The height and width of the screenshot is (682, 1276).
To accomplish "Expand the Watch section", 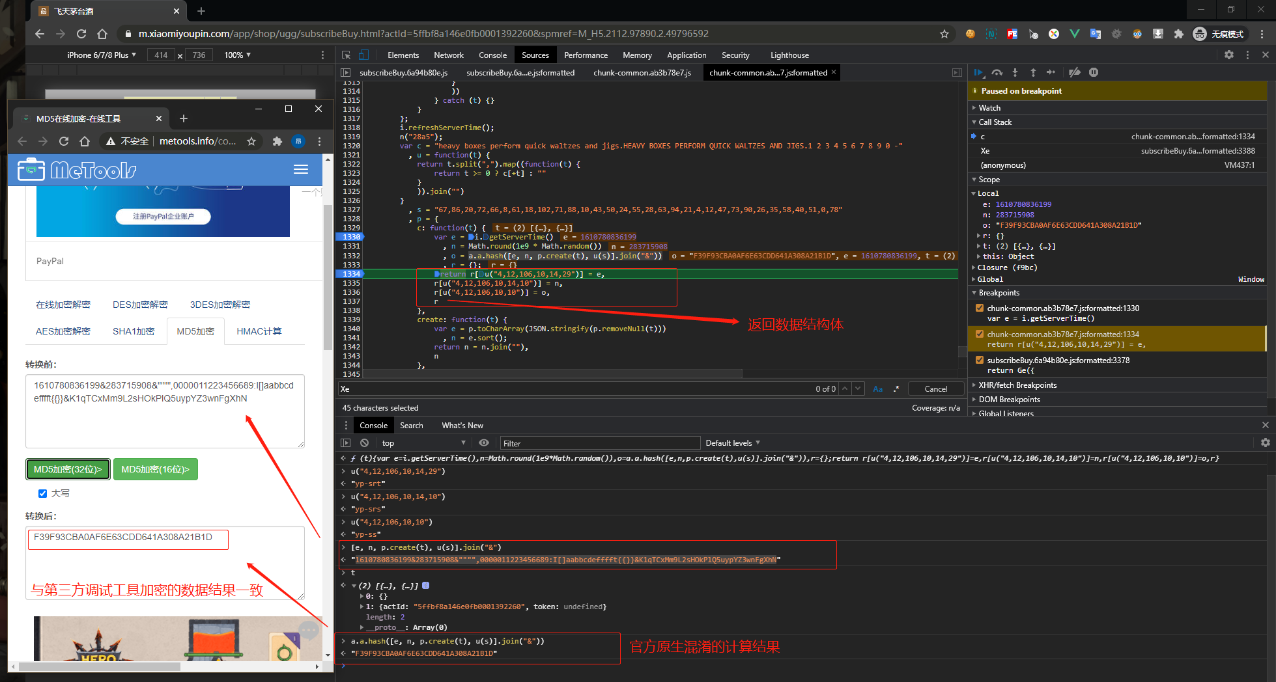I will 989,108.
